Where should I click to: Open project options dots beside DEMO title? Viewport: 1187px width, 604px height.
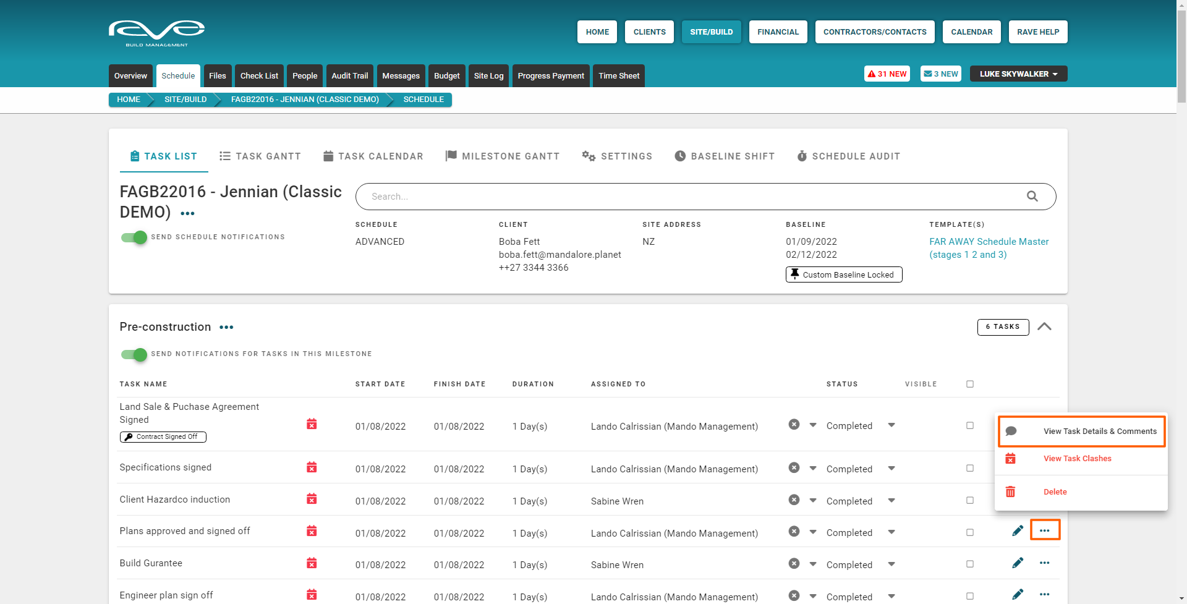click(187, 213)
